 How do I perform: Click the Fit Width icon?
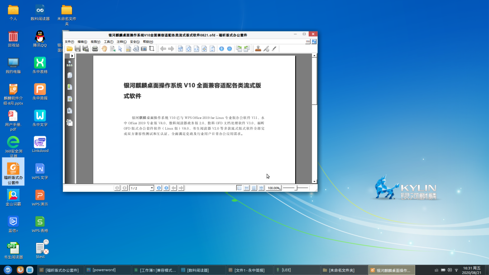coord(196,48)
